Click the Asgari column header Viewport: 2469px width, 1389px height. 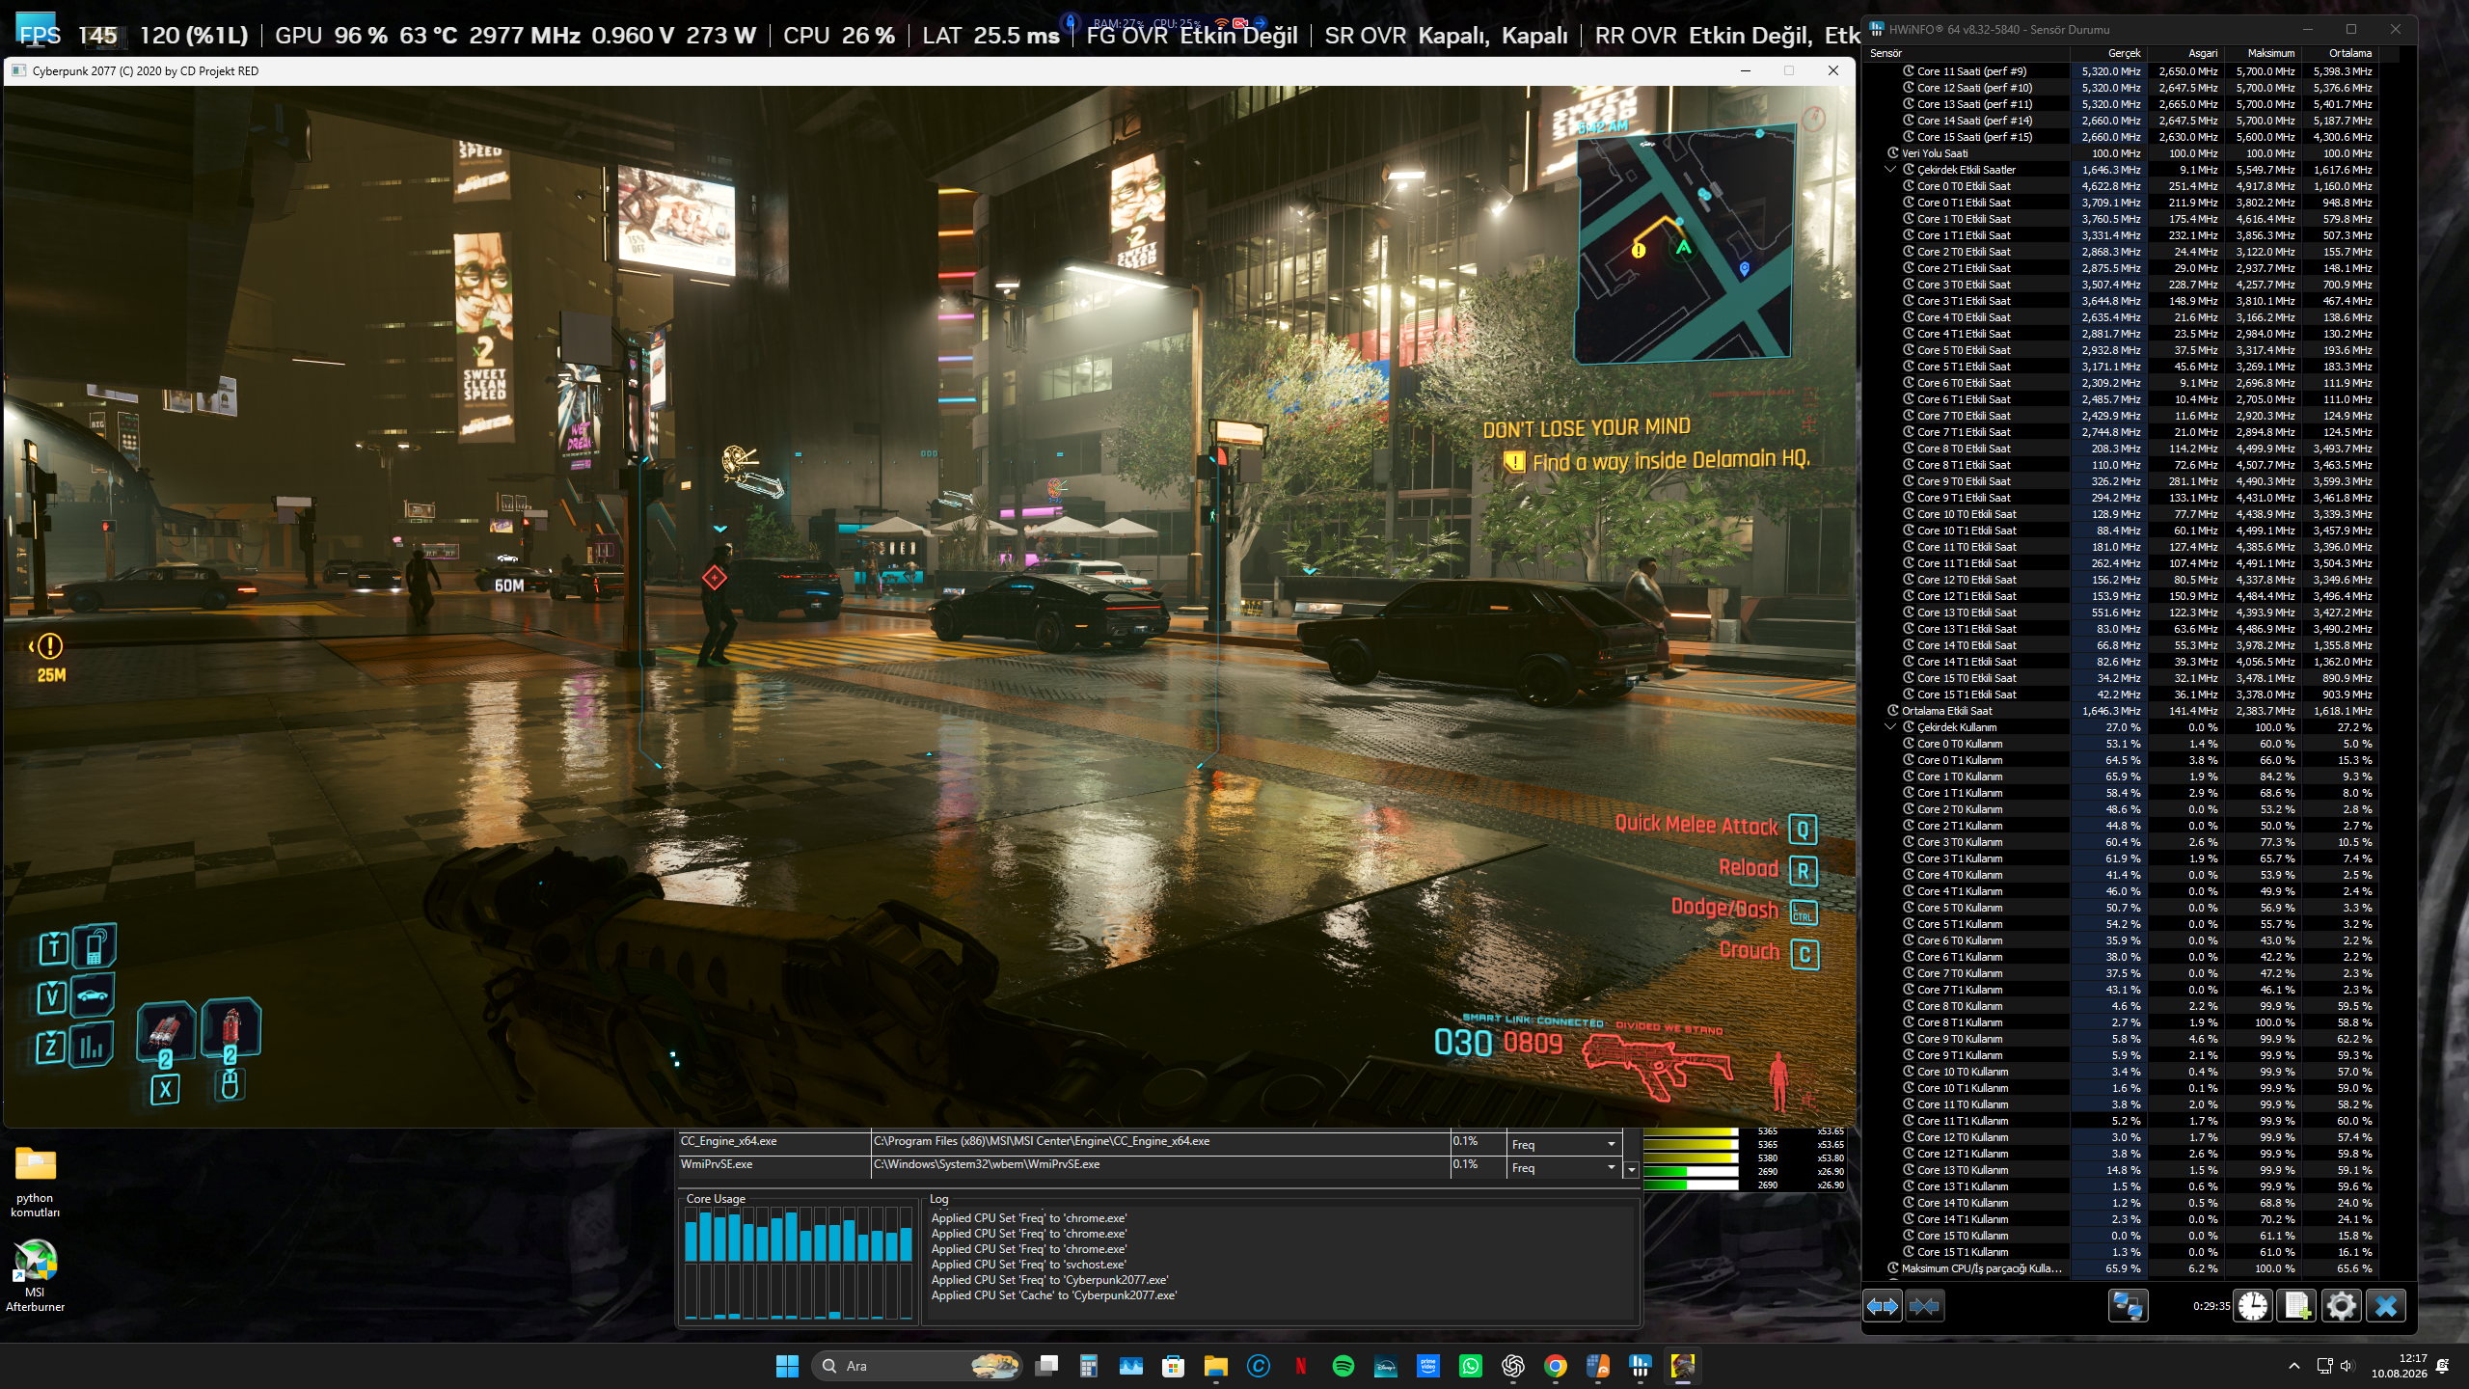[x=2184, y=54]
